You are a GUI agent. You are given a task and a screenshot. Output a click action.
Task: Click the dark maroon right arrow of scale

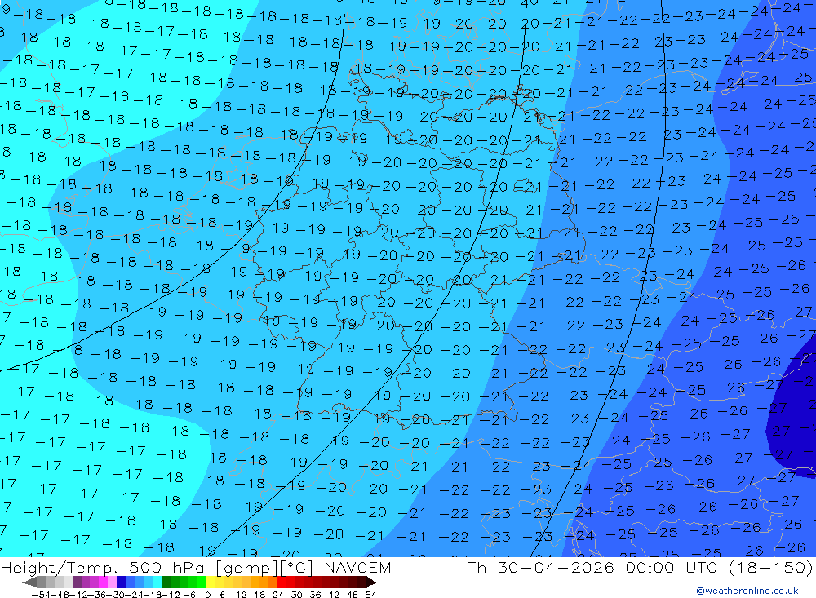coord(371,582)
